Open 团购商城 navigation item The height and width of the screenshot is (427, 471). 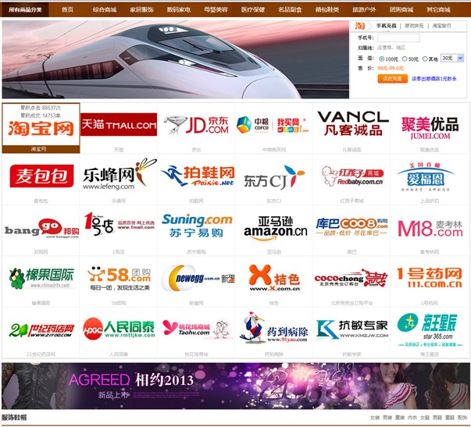pos(401,9)
